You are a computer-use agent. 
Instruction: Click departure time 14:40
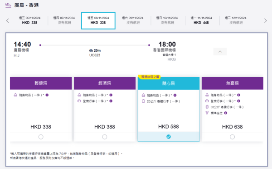click(22, 44)
